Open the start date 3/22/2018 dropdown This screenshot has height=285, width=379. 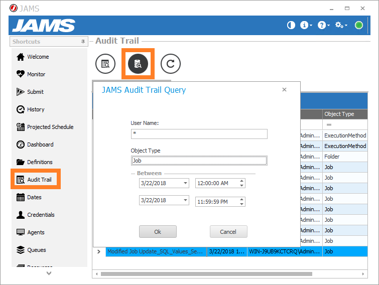point(185,183)
